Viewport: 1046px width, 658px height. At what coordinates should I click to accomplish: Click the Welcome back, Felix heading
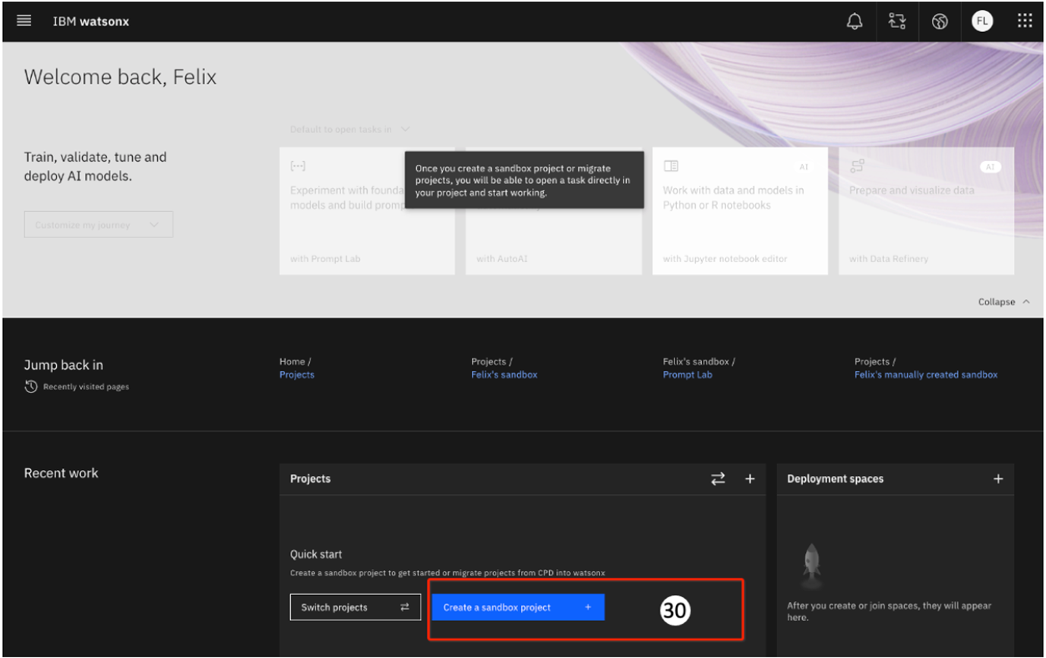120,77
